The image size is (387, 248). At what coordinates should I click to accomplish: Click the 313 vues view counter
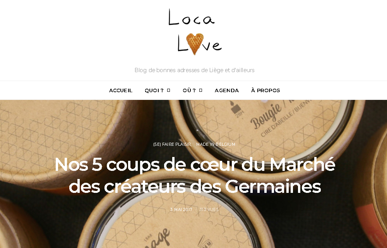point(209,209)
